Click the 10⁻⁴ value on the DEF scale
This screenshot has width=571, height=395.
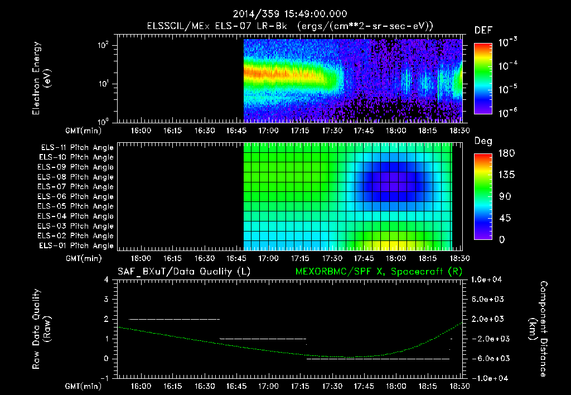[507, 65]
